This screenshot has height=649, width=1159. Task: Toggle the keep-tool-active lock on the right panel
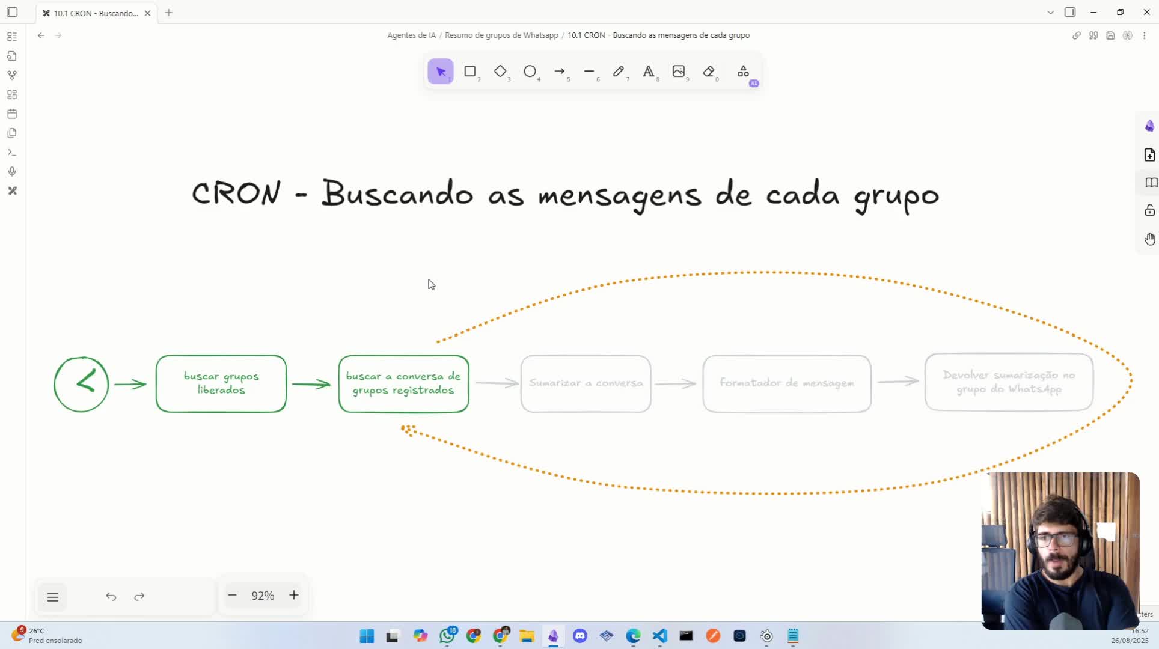click(1150, 210)
